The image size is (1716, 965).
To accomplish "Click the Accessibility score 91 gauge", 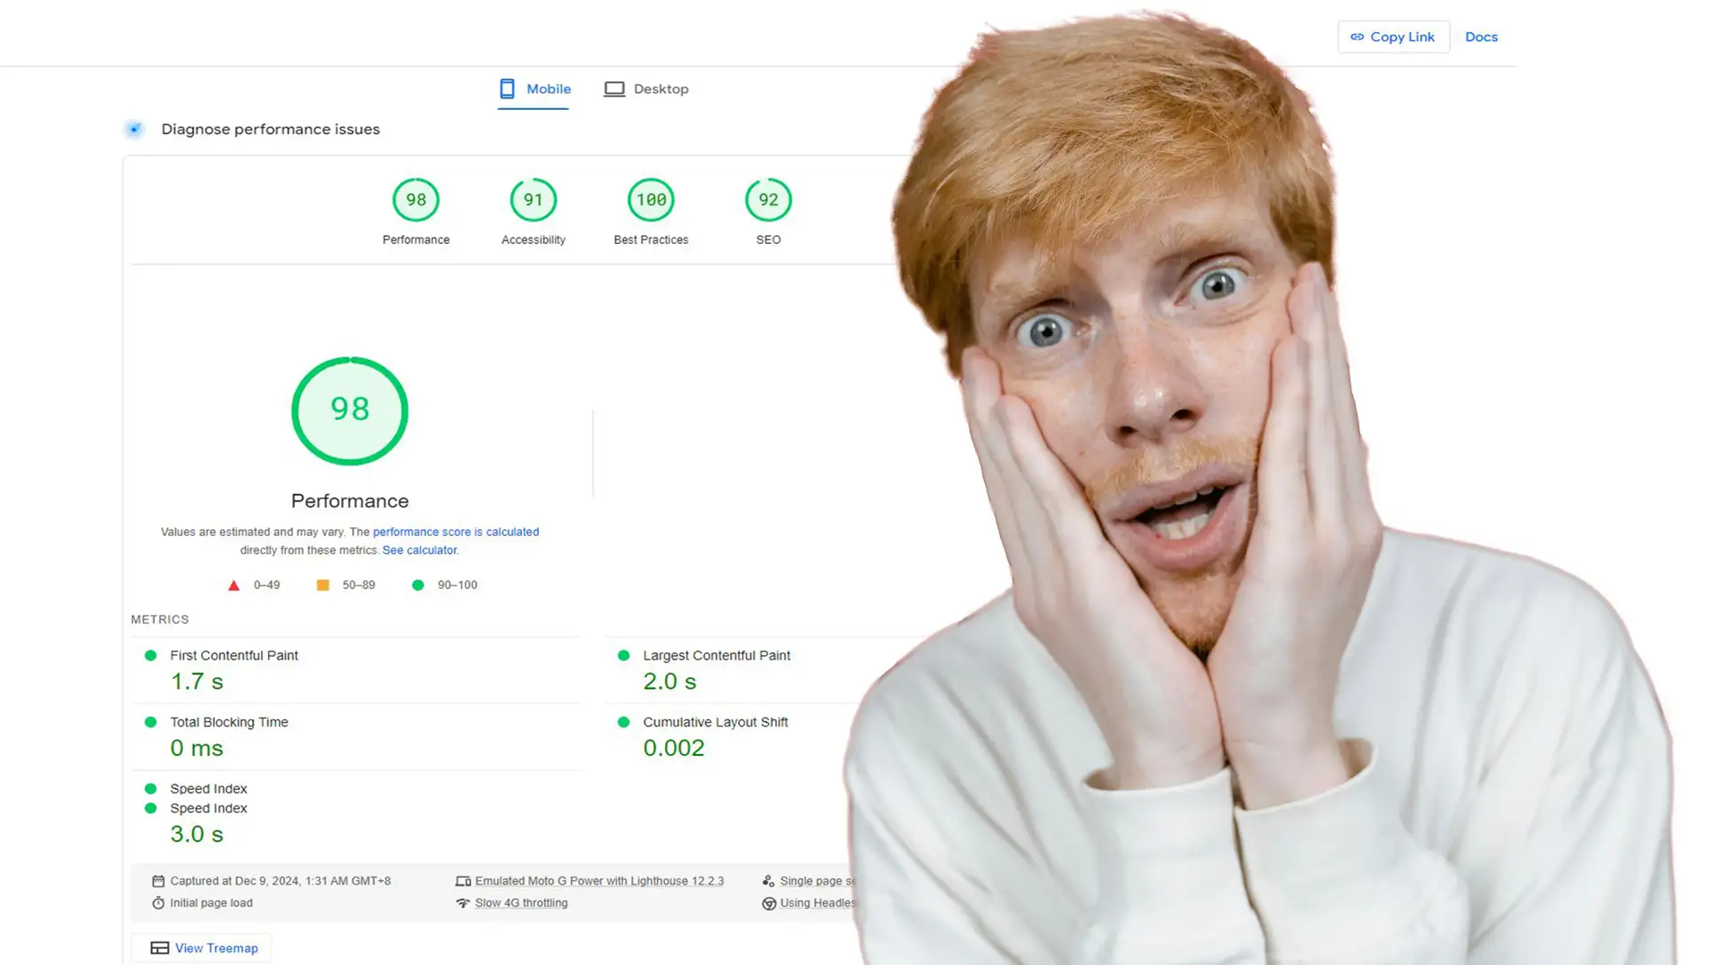I will 533,200.
